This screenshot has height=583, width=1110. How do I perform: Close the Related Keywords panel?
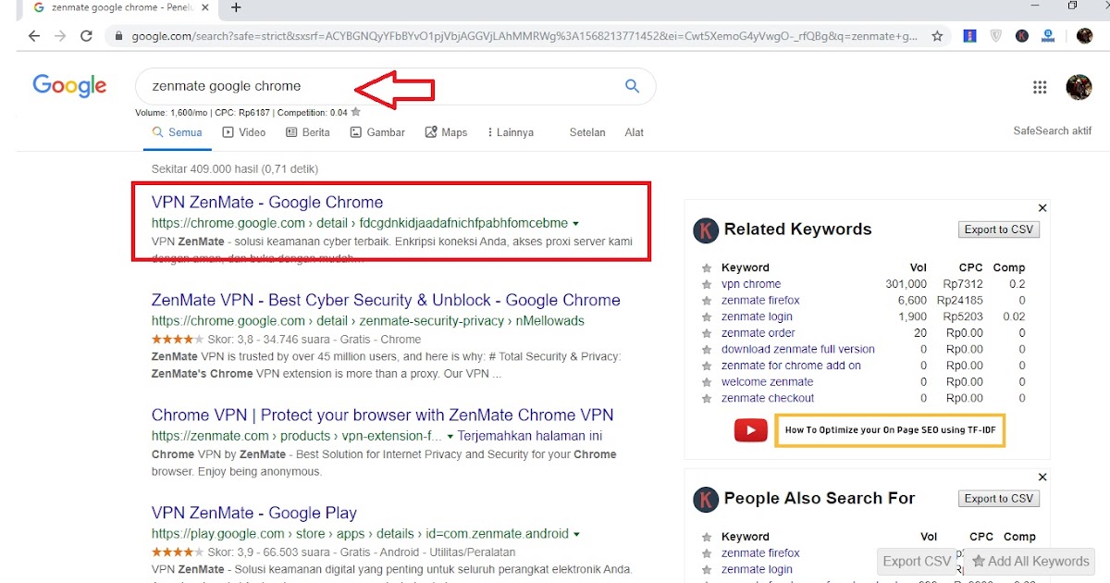pyautogui.click(x=1042, y=208)
